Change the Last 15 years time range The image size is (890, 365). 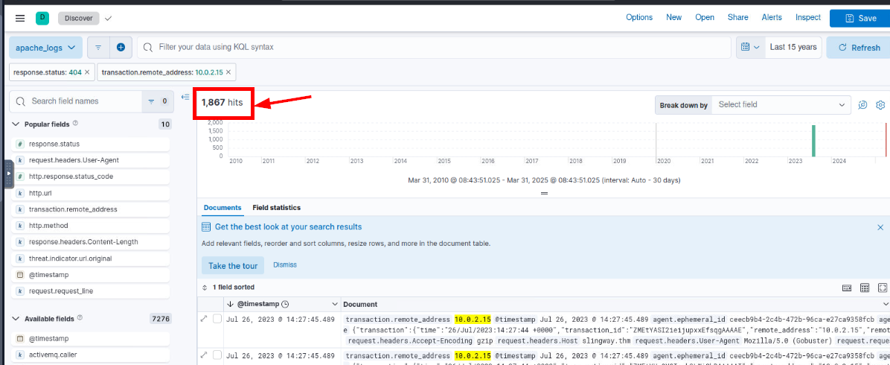tap(793, 47)
